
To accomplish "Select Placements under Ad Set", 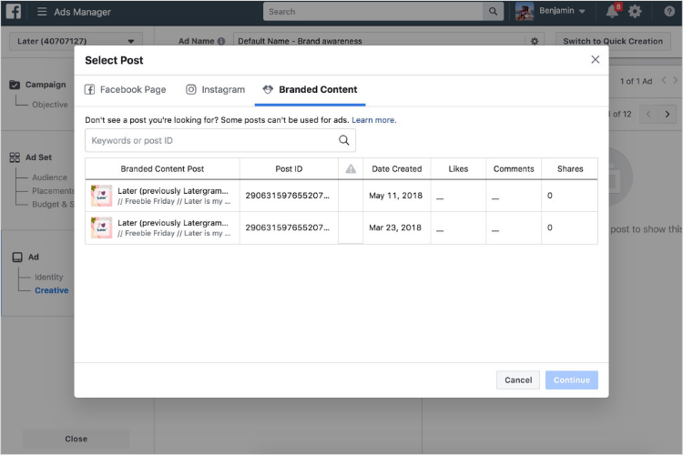I will pyautogui.click(x=53, y=191).
